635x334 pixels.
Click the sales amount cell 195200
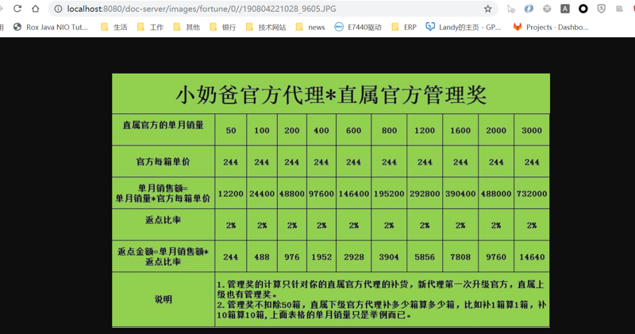(x=389, y=193)
